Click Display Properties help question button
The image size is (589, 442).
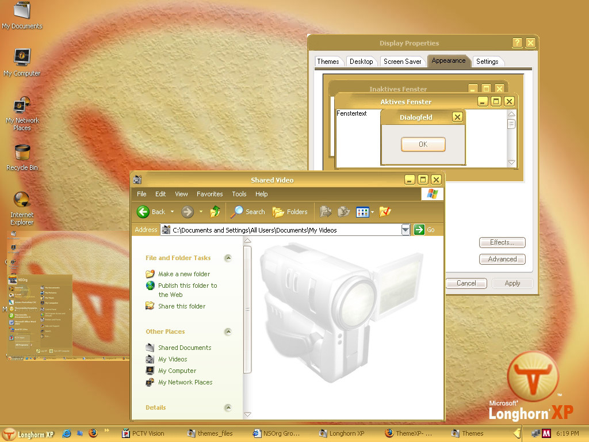pyautogui.click(x=517, y=43)
